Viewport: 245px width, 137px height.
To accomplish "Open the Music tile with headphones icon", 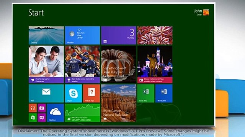I will coord(33,108).
